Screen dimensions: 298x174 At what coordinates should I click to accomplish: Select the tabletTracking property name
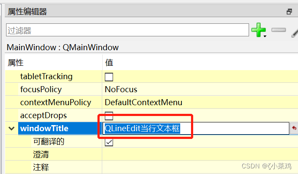[46, 76]
